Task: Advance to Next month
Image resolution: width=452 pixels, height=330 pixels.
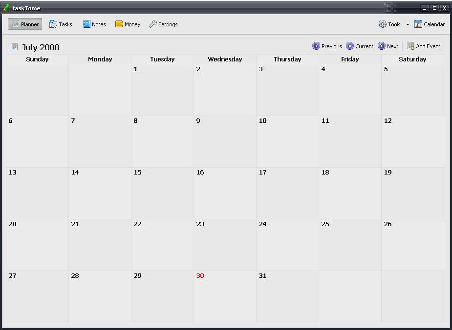Action: 388,46
